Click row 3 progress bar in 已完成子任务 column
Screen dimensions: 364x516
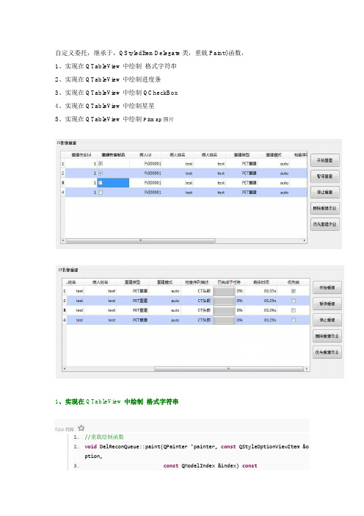225,310
